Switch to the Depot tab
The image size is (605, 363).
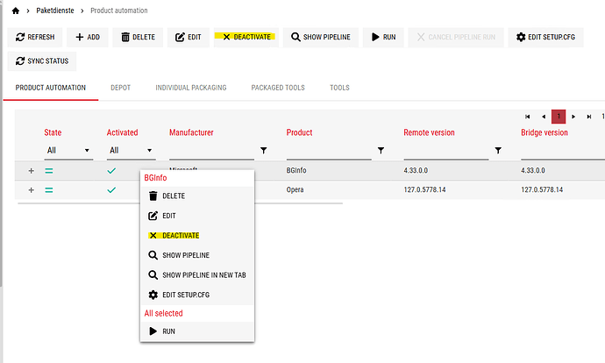click(120, 89)
